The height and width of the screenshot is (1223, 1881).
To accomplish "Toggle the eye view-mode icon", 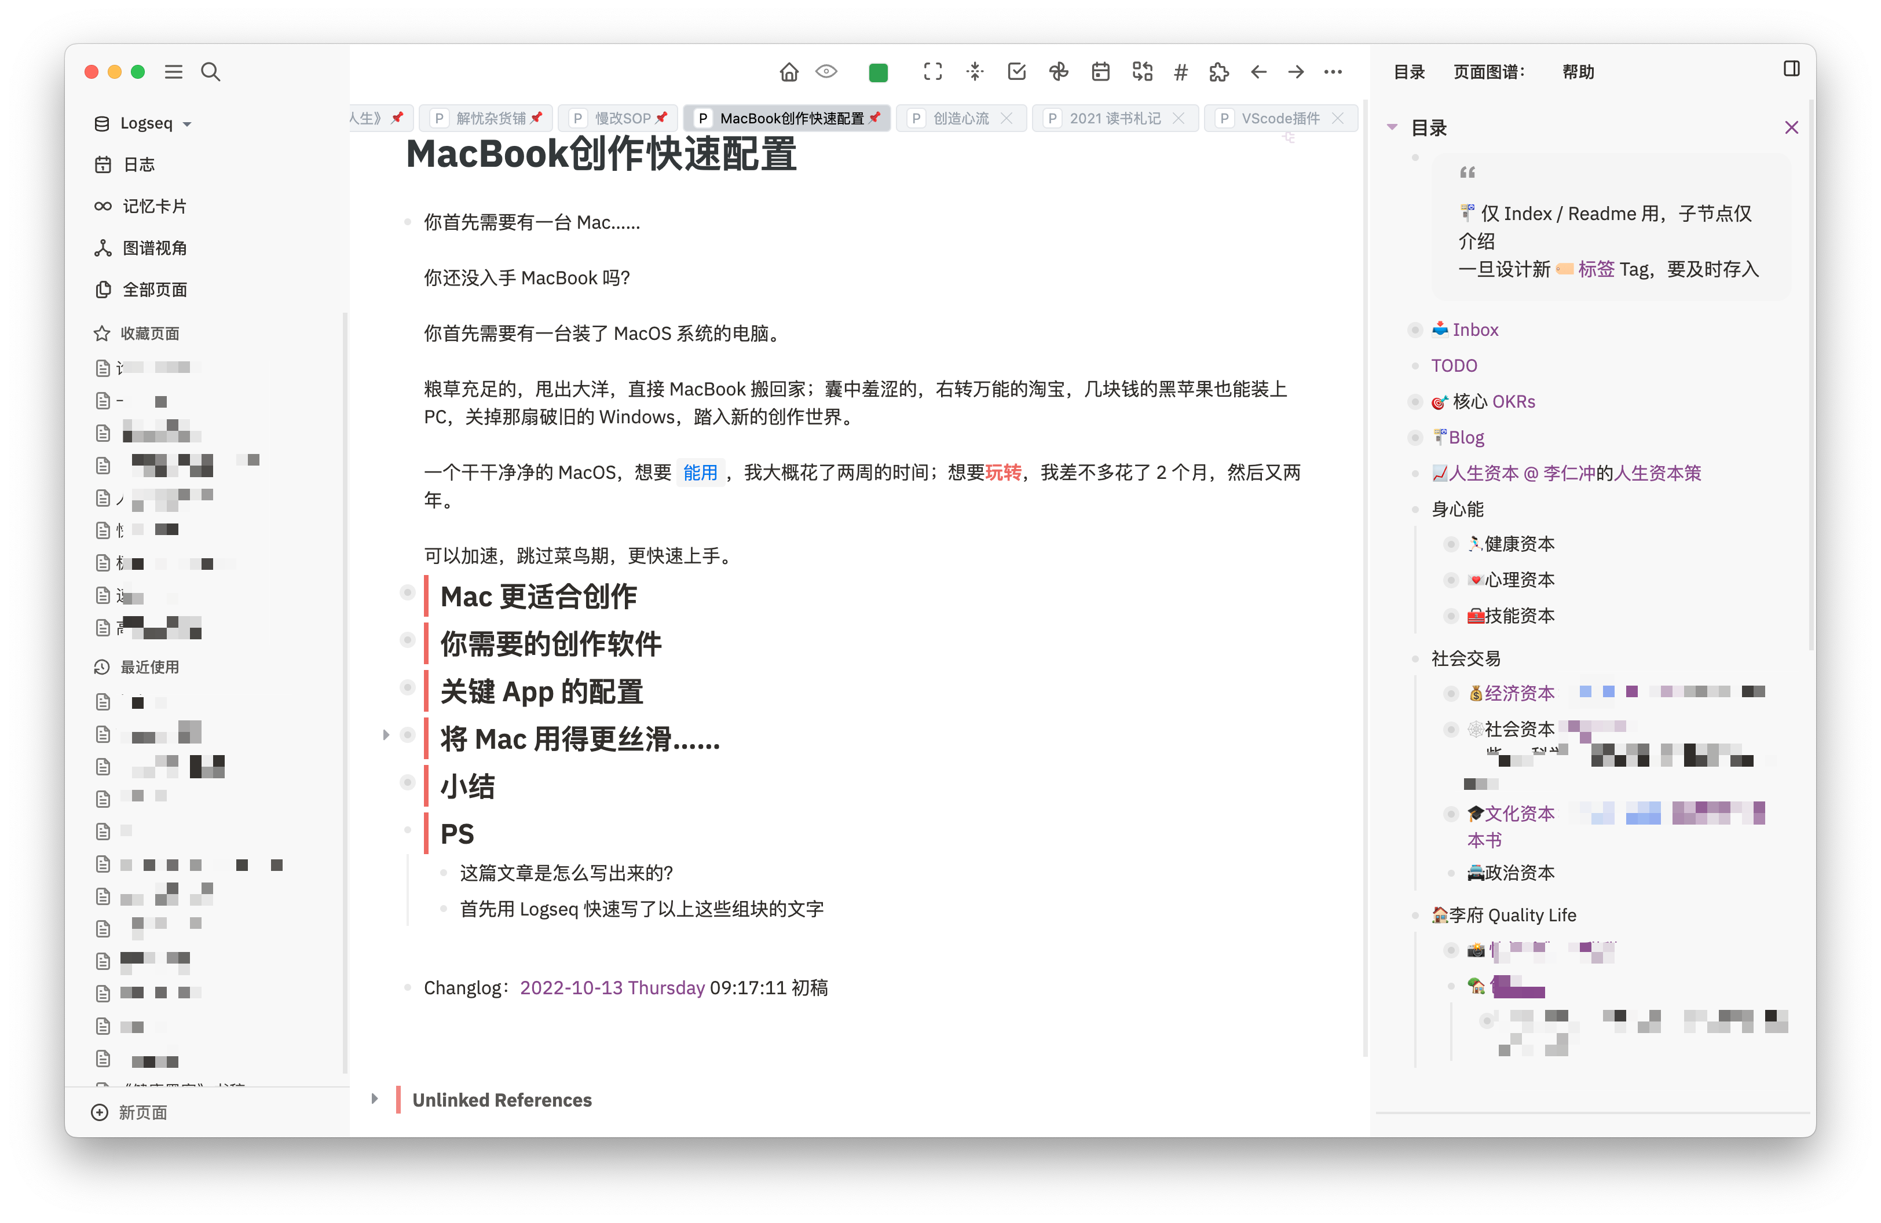I will [826, 72].
